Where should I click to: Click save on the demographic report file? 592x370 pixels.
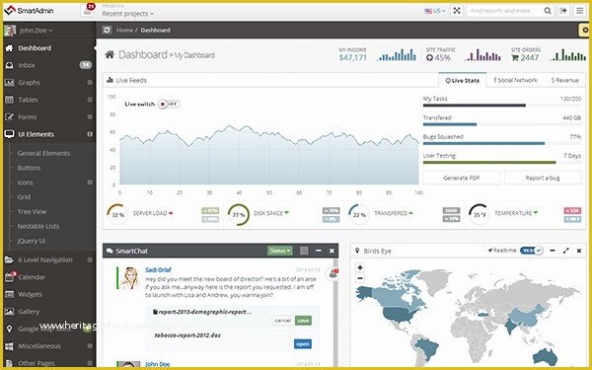click(303, 321)
